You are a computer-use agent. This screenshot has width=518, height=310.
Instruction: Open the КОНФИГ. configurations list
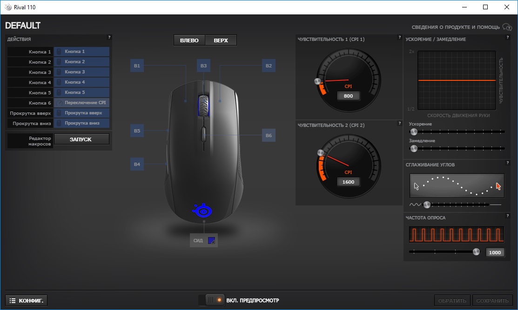click(x=27, y=300)
